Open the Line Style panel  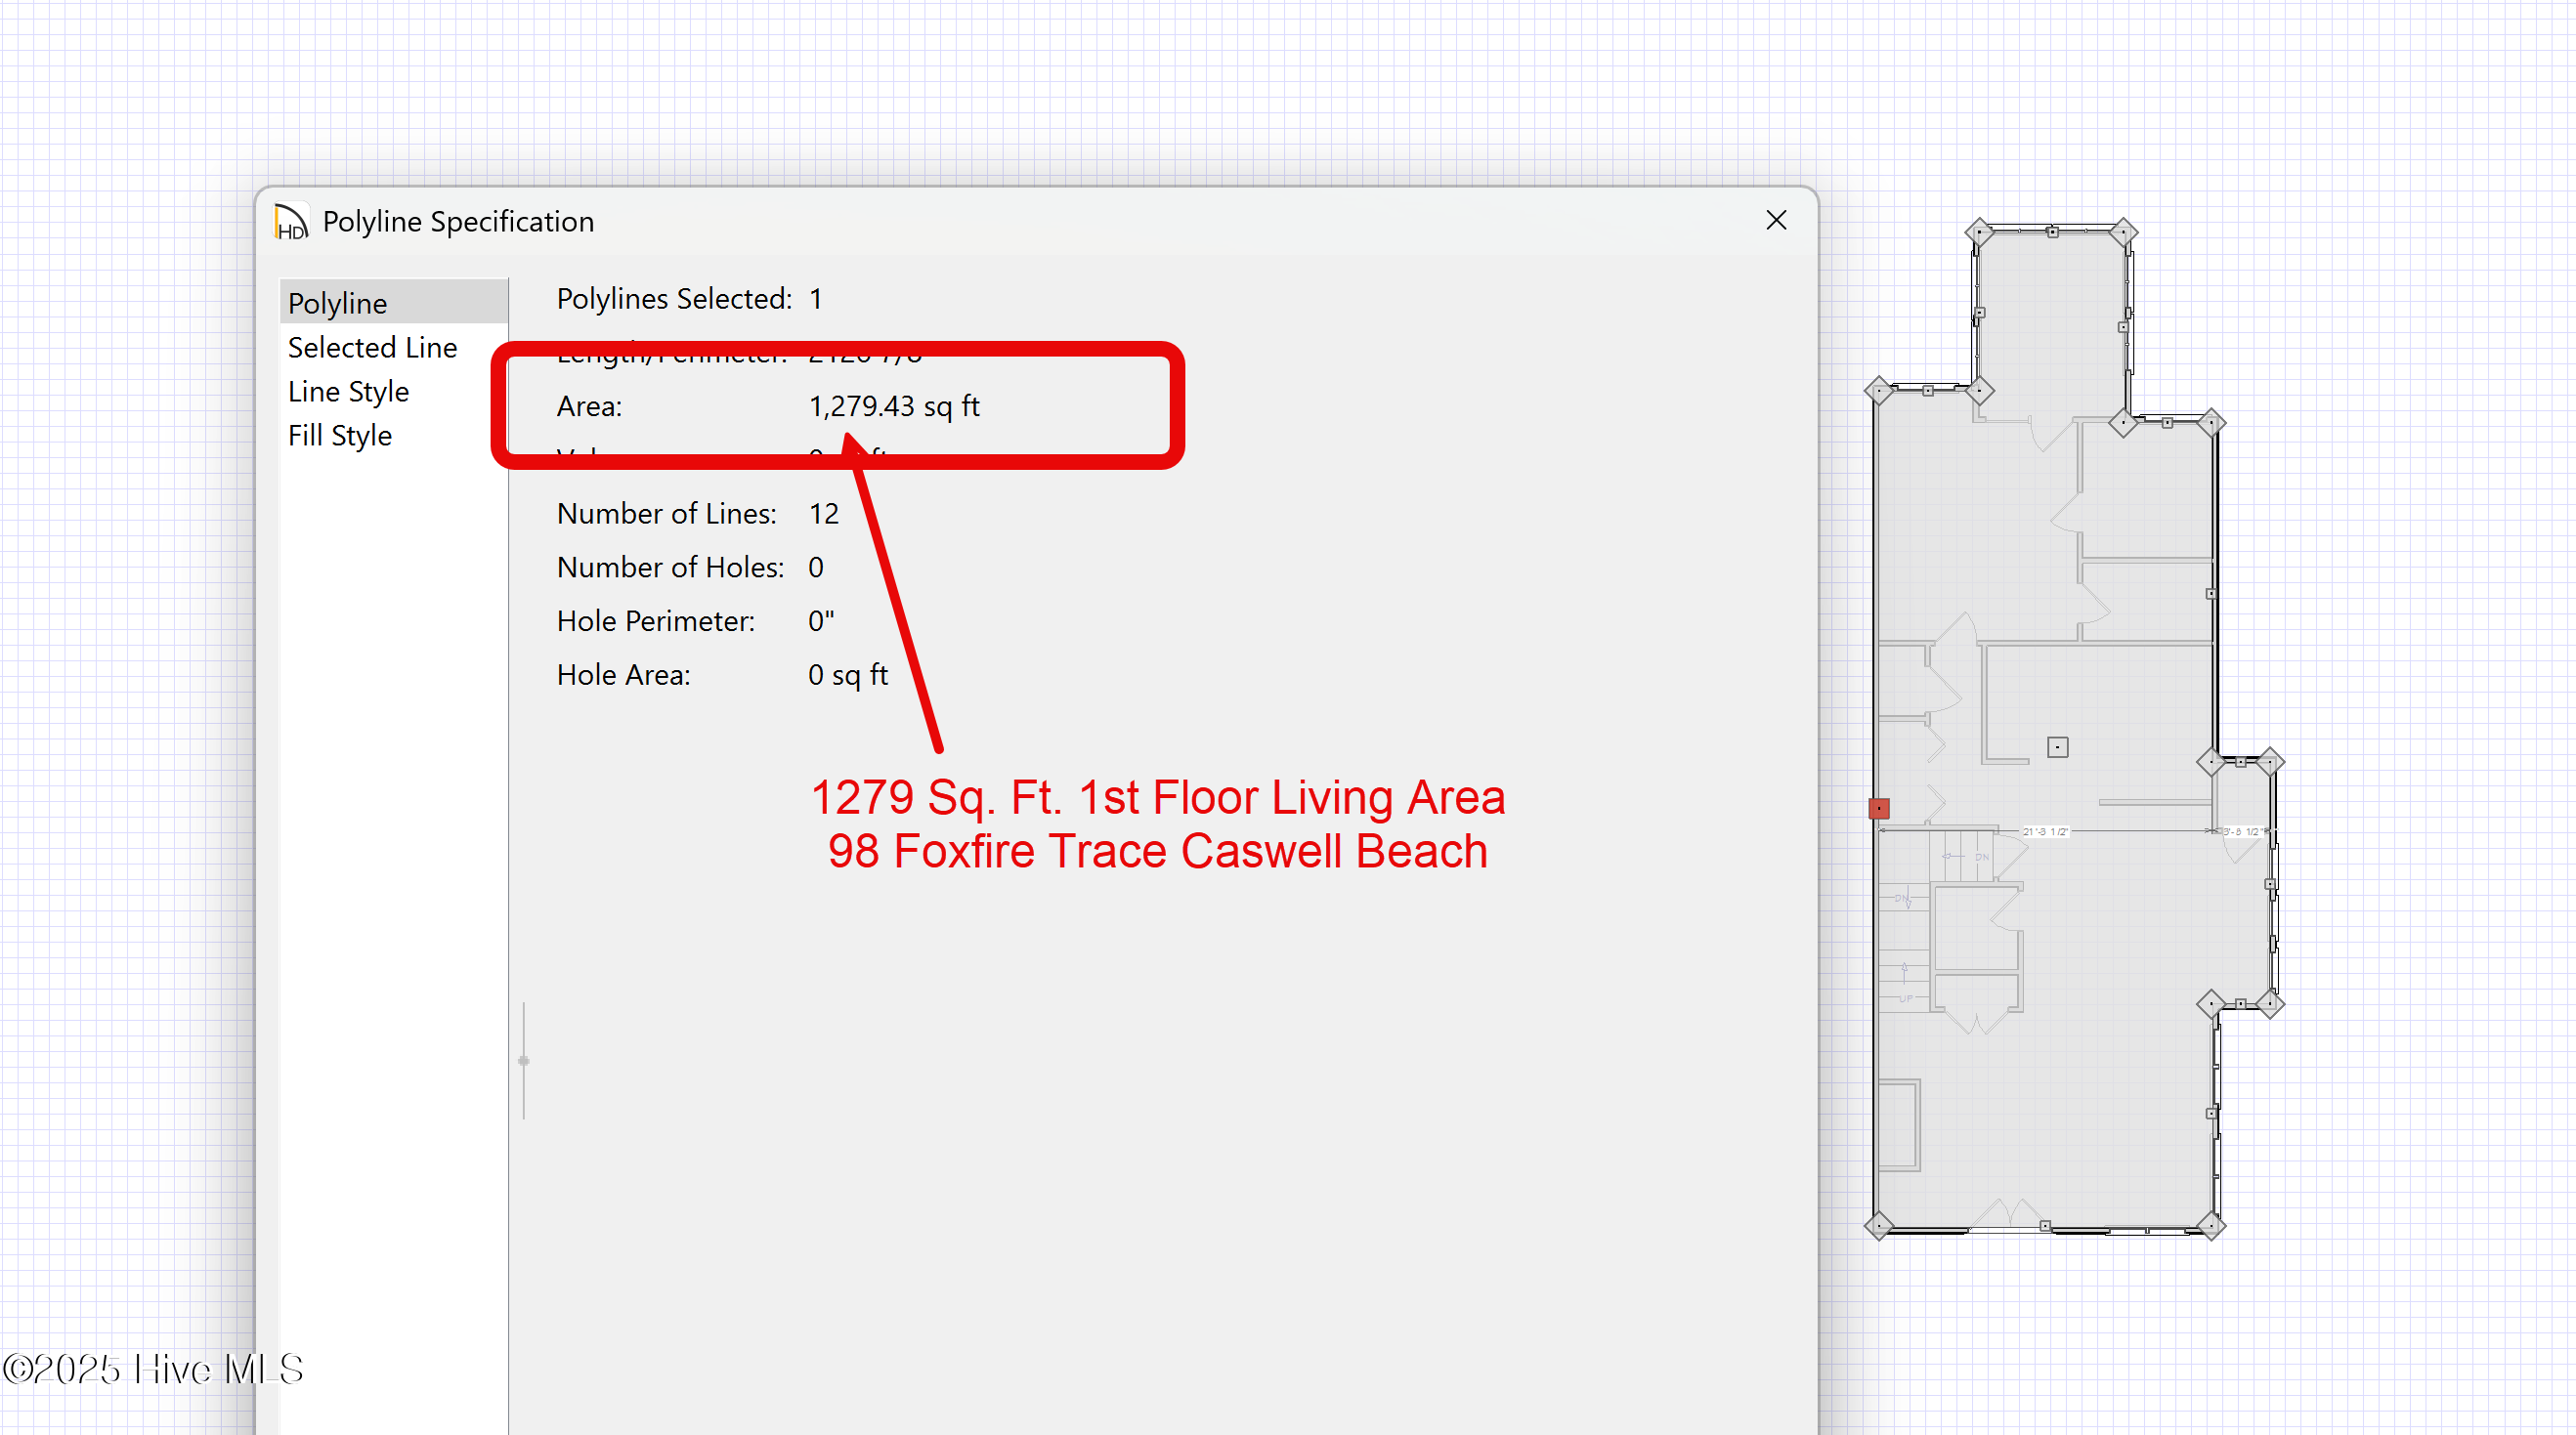(348, 391)
